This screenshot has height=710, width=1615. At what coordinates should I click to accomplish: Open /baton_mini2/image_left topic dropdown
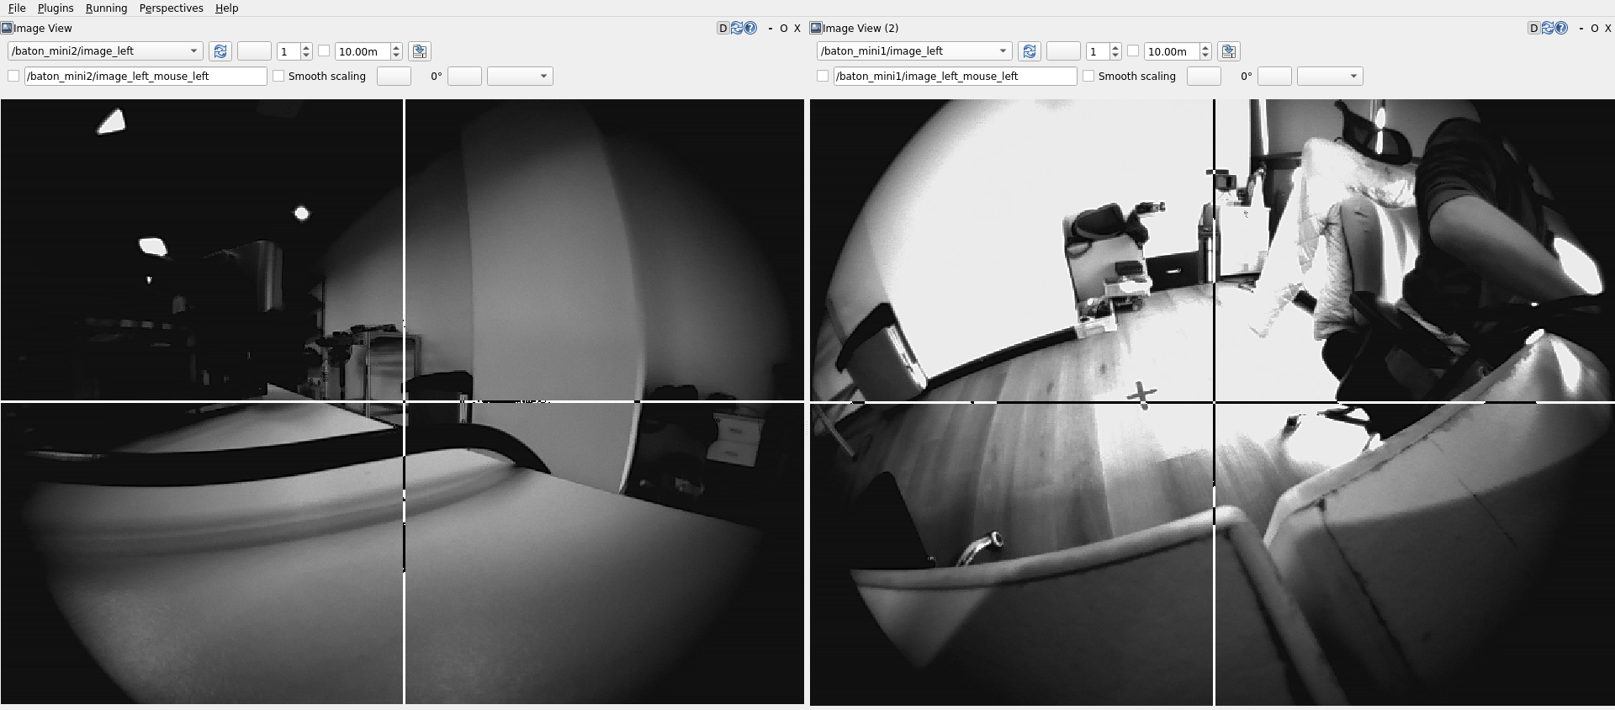pyautogui.click(x=105, y=50)
